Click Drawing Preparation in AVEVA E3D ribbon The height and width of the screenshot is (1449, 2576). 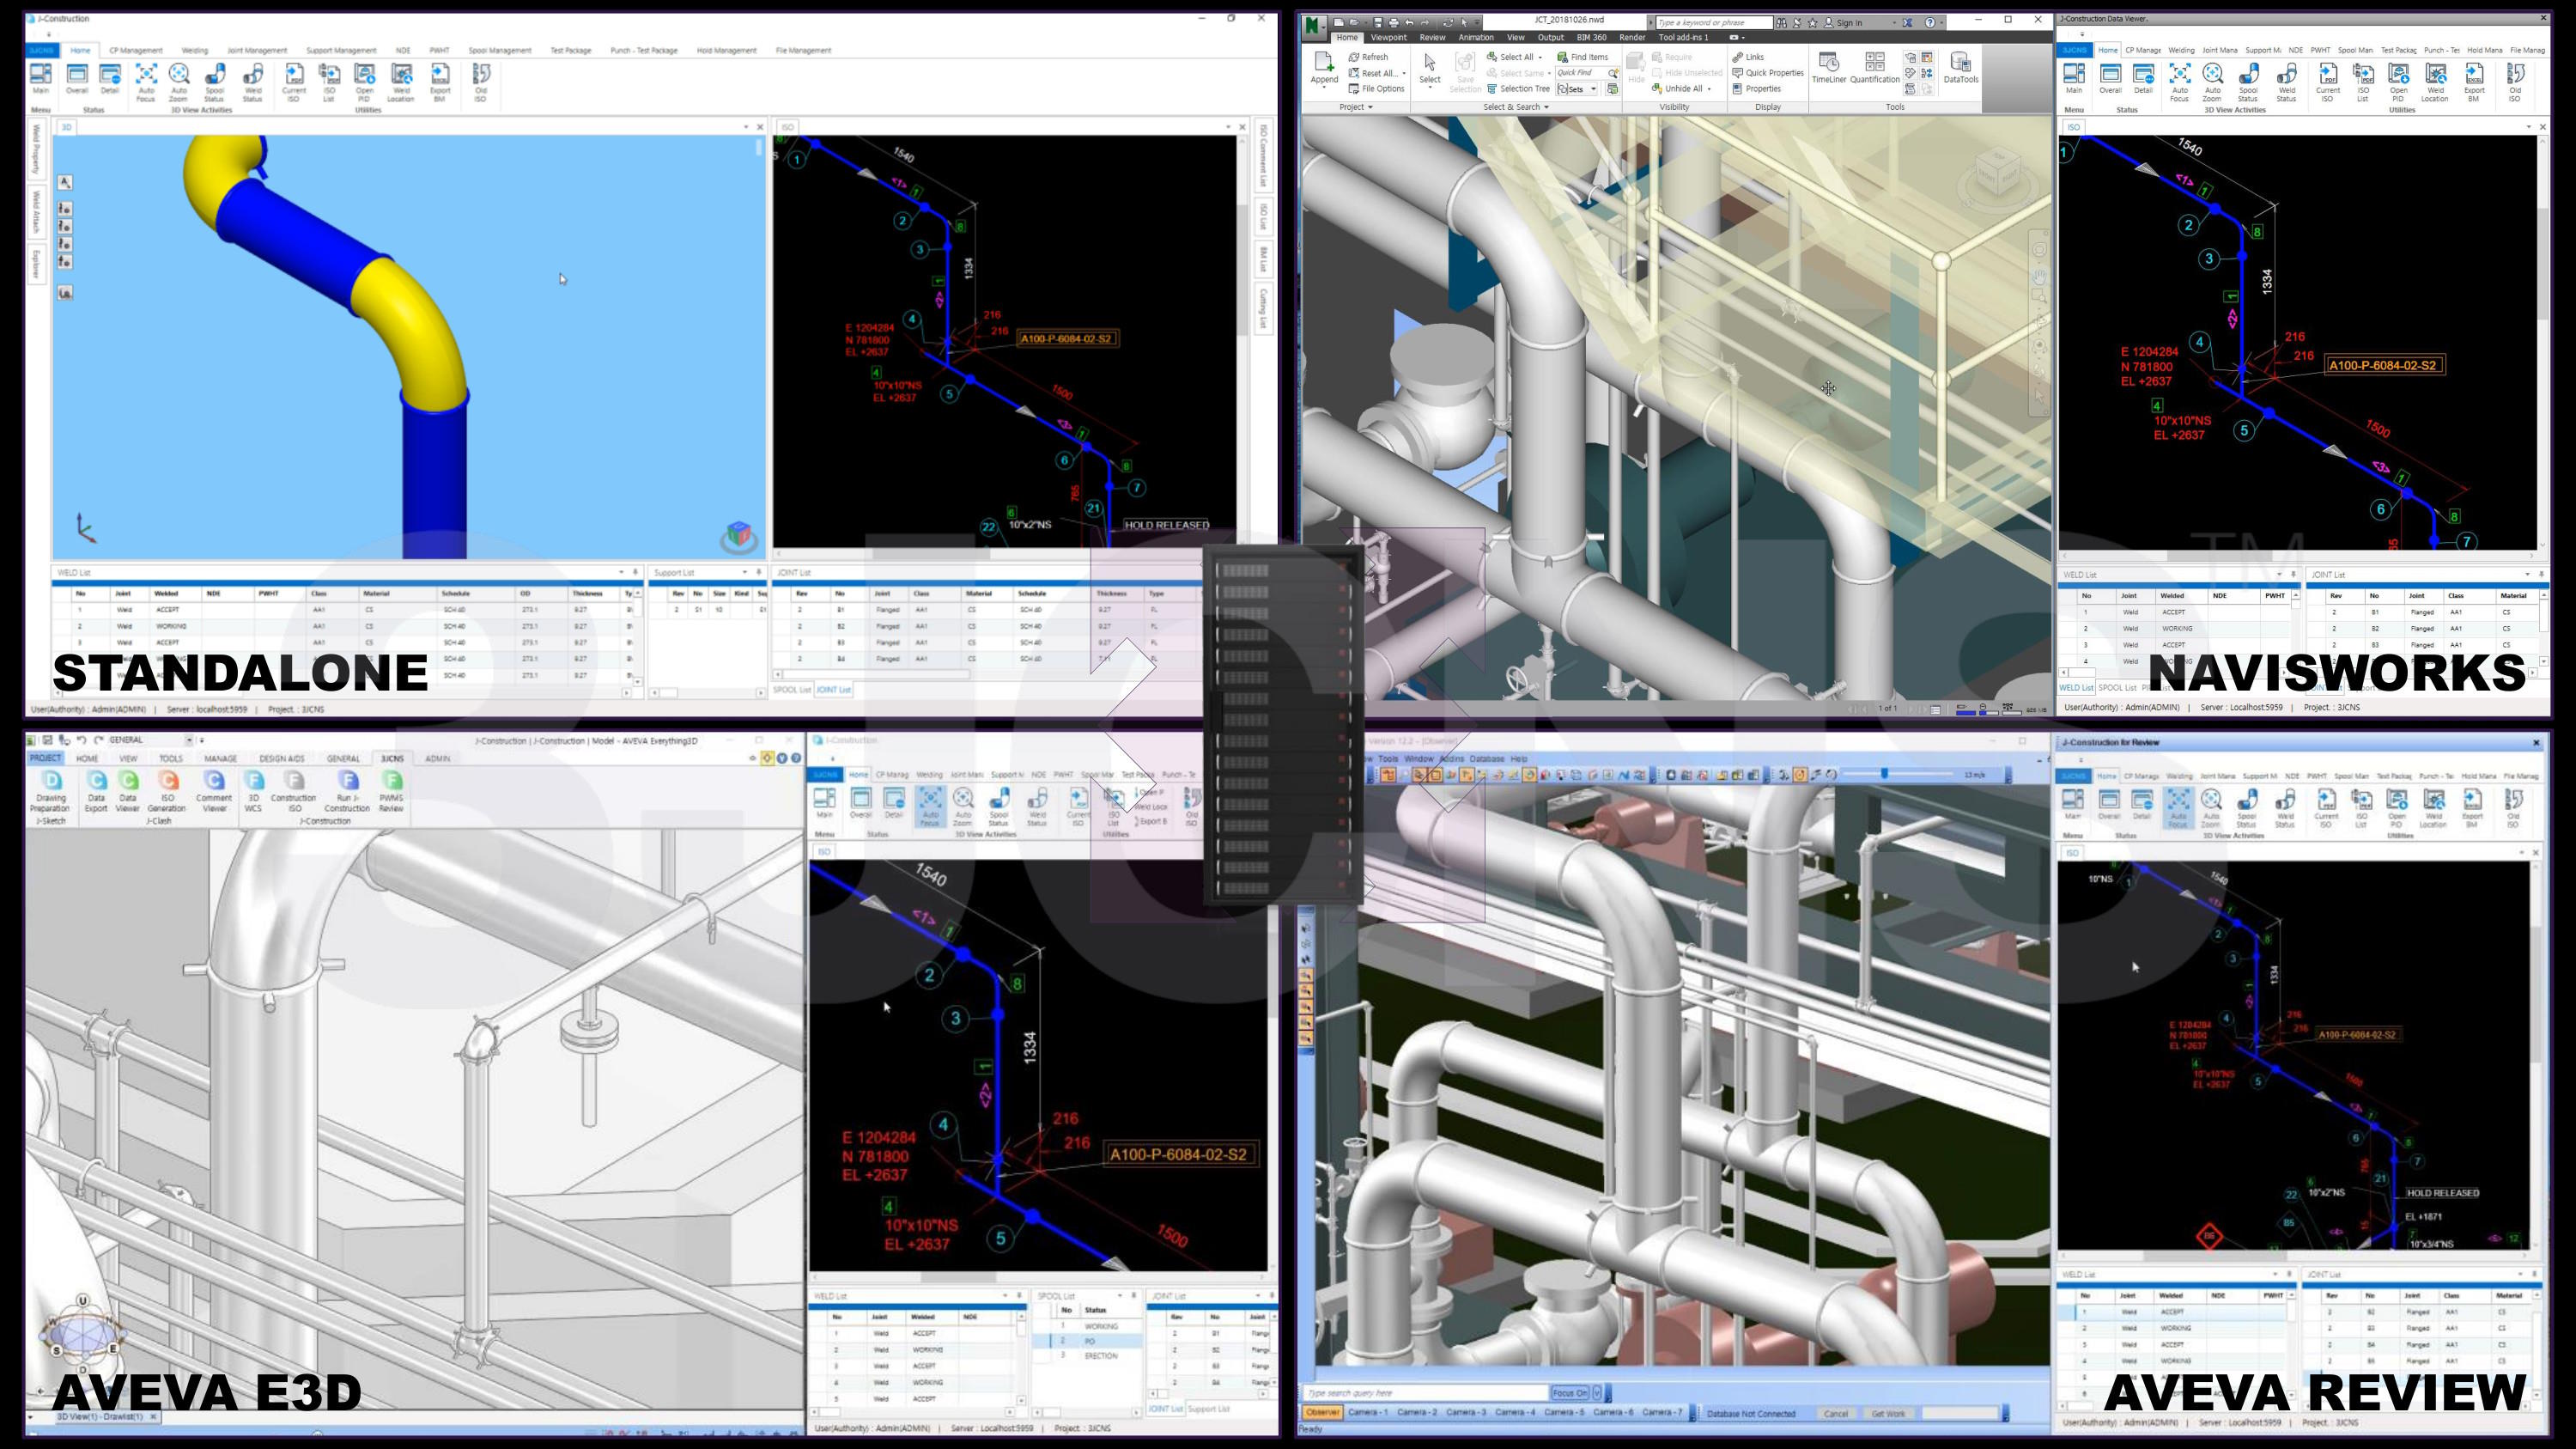(x=50, y=791)
